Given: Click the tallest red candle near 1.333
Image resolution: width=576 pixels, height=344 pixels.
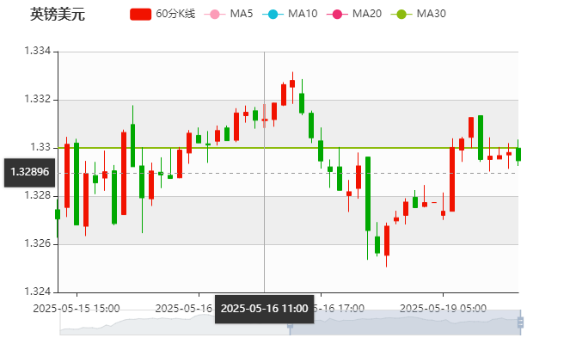Looking at the screenshot, I should (x=283, y=93).
